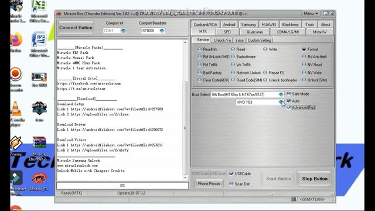Expand the VIVO Y83 model dropdown
The width and height of the screenshot is (375, 211).
(281, 102)
